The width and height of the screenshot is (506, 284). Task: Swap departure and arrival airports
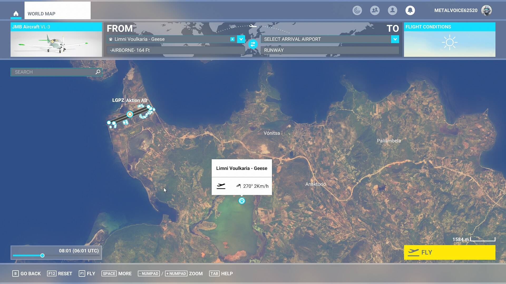click(253, 44)
